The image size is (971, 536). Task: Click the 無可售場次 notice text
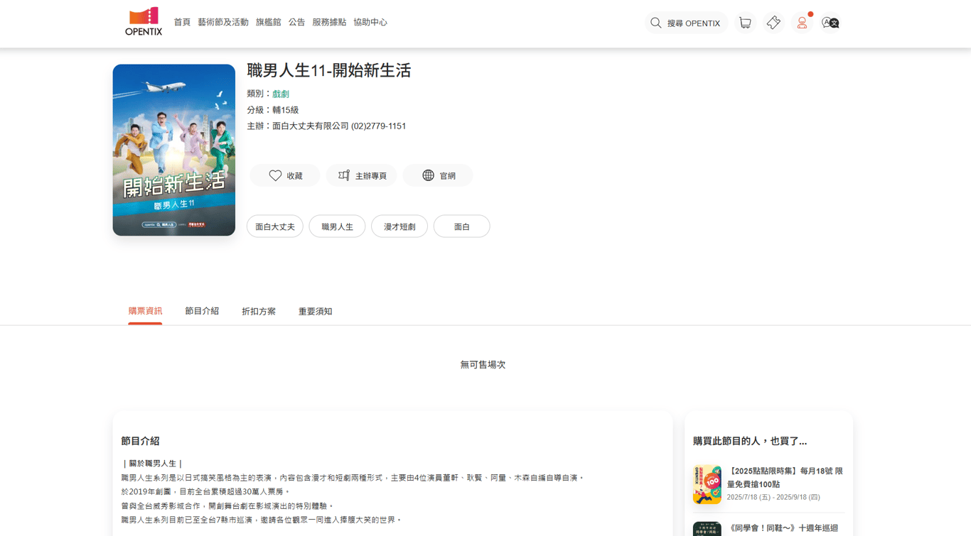tap(483, 364)
